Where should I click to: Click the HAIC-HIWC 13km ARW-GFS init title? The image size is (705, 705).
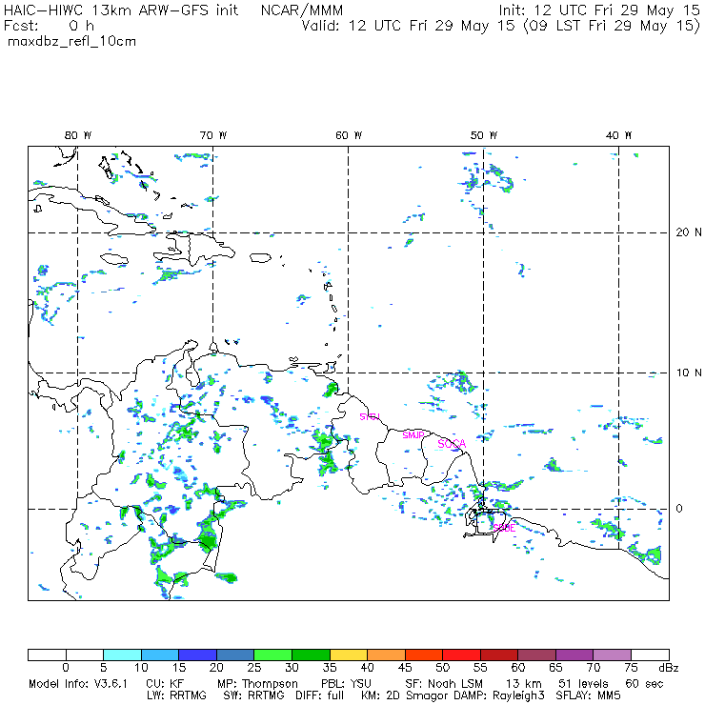[x=120, y=10]
